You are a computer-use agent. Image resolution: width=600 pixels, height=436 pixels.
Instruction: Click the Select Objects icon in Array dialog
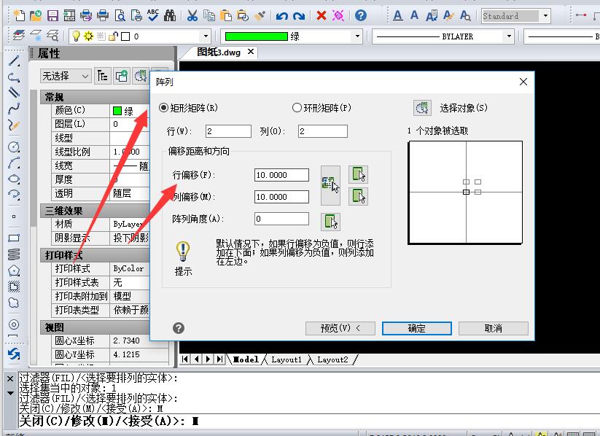coord(422,108)
